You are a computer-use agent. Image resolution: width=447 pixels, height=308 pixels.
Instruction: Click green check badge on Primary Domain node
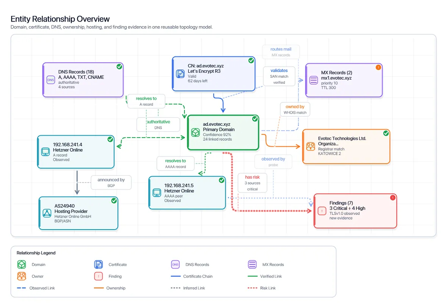[255, 119]
